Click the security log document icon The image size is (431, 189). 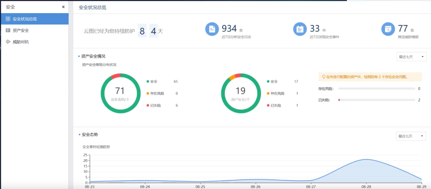click(212, 29)
